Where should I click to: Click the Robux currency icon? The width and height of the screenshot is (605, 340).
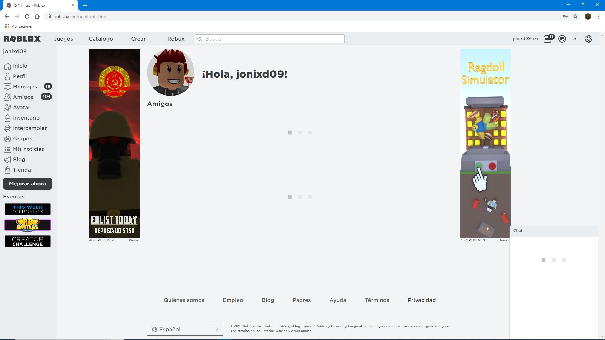562,39
